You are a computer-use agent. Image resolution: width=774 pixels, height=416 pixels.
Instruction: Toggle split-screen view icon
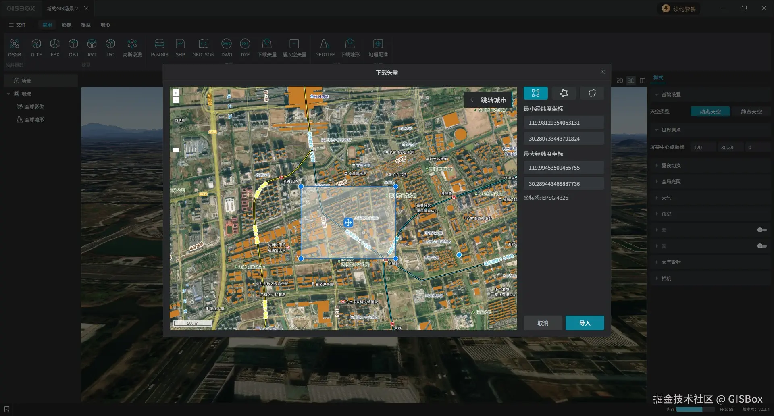pos(643,81)
